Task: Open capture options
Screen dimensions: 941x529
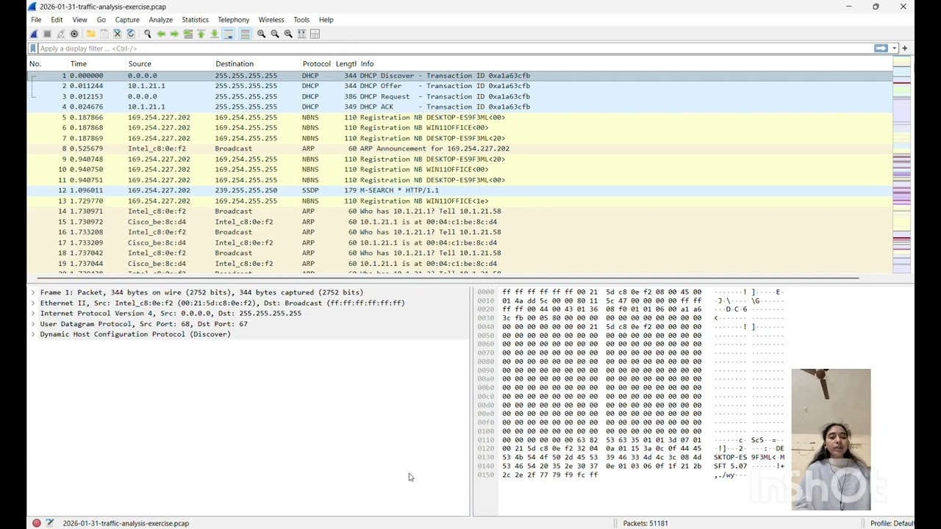Action: click(74, 34)
